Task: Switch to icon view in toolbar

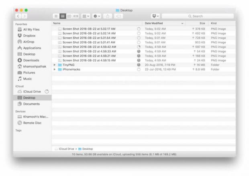Action: 57,16
